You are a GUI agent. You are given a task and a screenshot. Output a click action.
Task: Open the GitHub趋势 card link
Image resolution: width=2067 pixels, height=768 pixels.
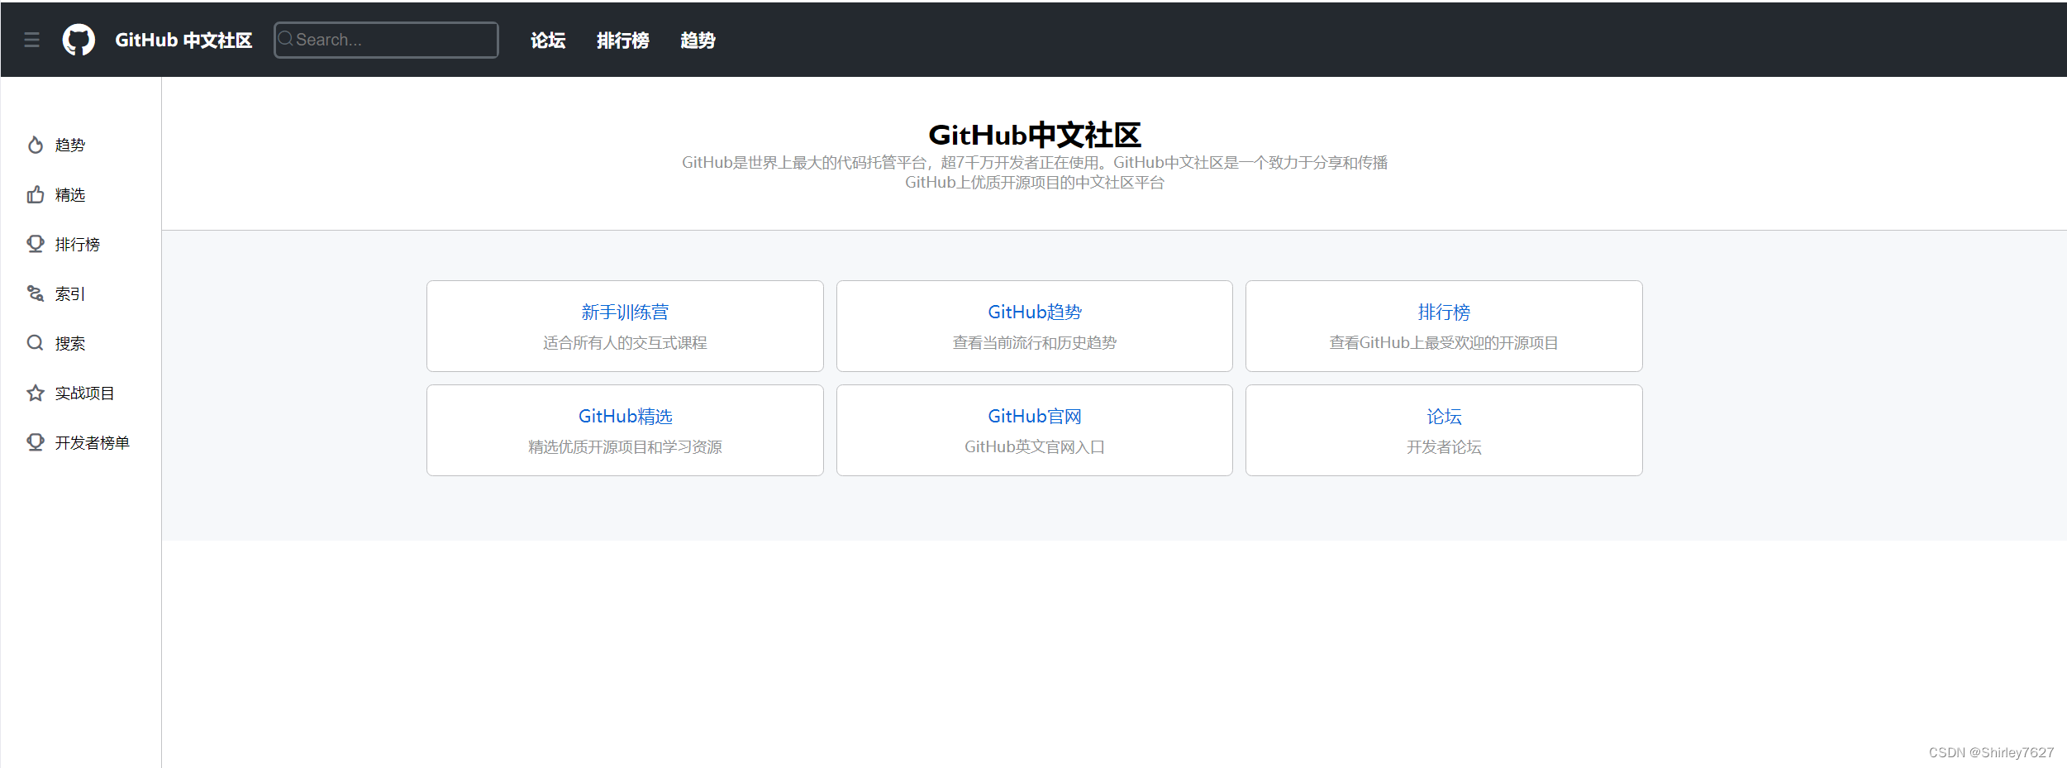(1034, 312)
